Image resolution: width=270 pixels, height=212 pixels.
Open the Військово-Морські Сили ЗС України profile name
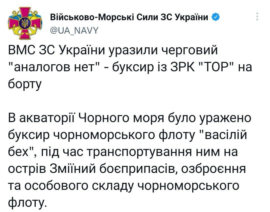129,17
